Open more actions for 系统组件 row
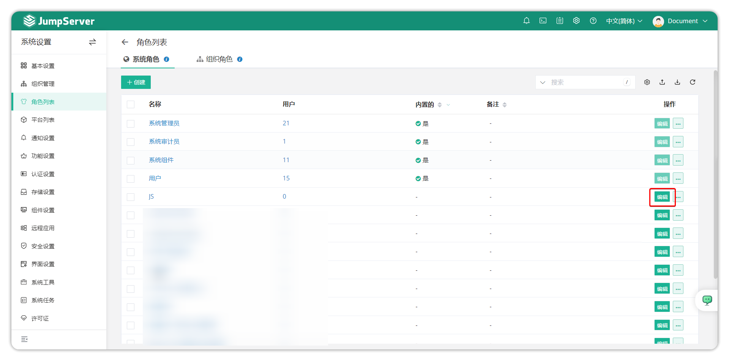Screen dimensions: 729x357 click(678, 160)
